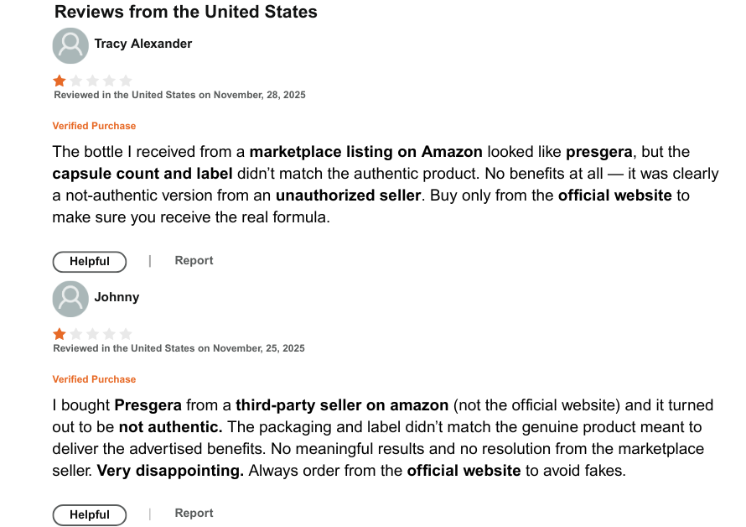The image size is (746, 527).
Task: Report Johnny's review
Action: click(x=194, y=513)
